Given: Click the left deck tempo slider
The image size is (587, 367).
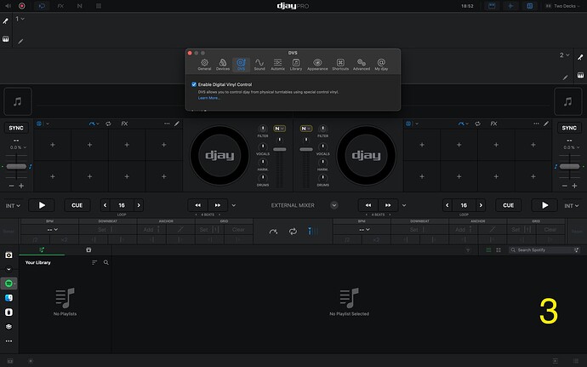Looking at the screenshot, I should tap(17, 167).
